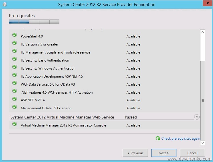Click the check icon for WCF Data Services 5.0

pos(15,83)
